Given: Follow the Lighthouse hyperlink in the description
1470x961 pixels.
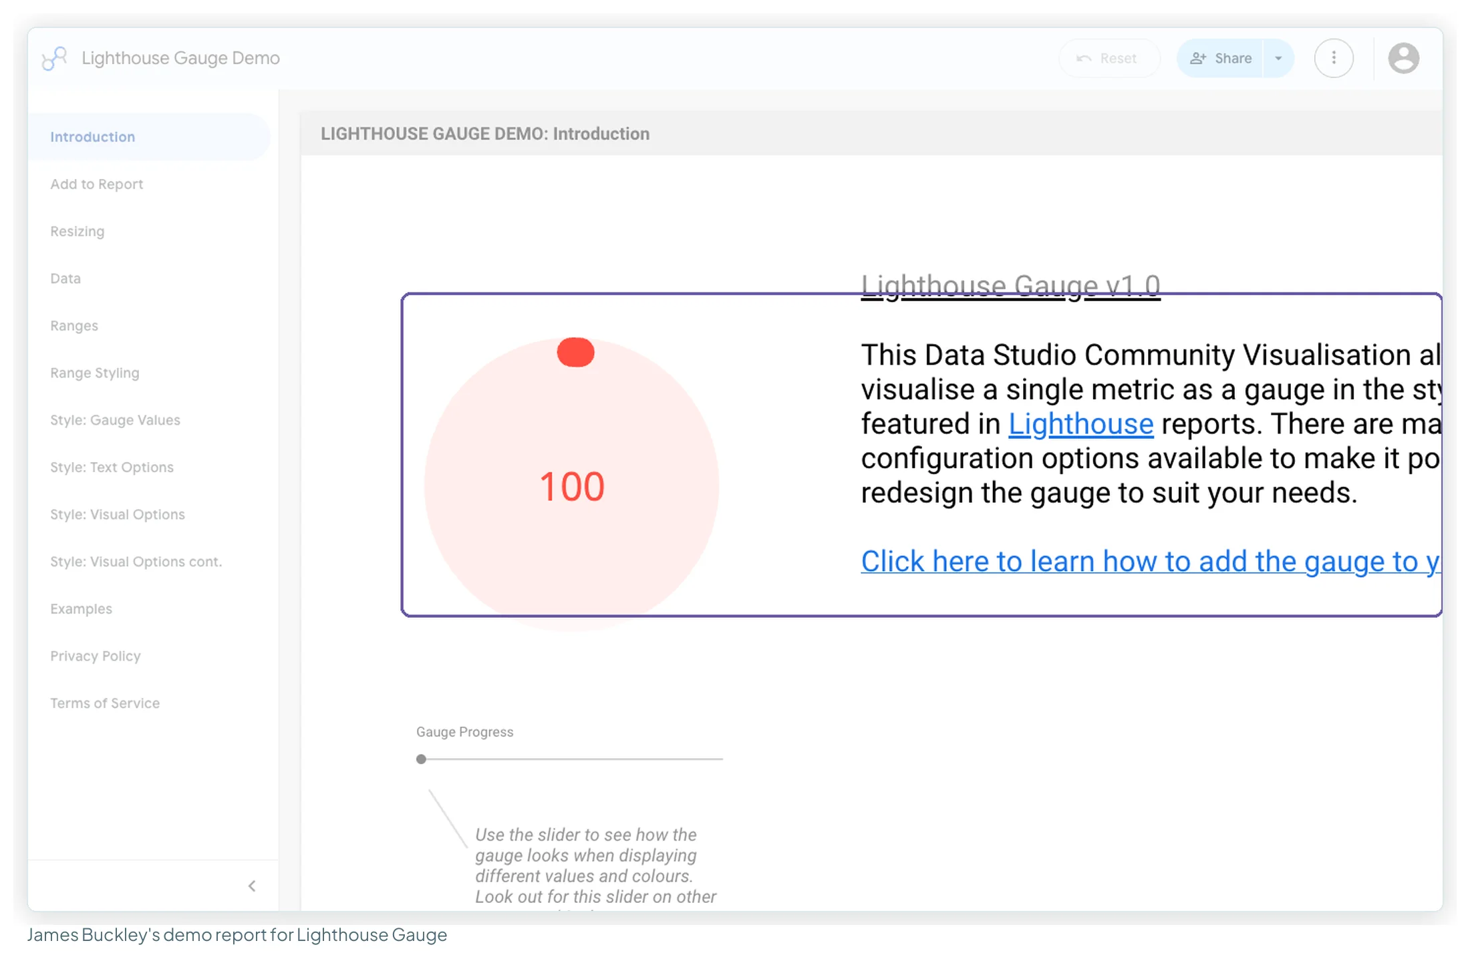Looking at the screenshot, I should (1080, 424).
